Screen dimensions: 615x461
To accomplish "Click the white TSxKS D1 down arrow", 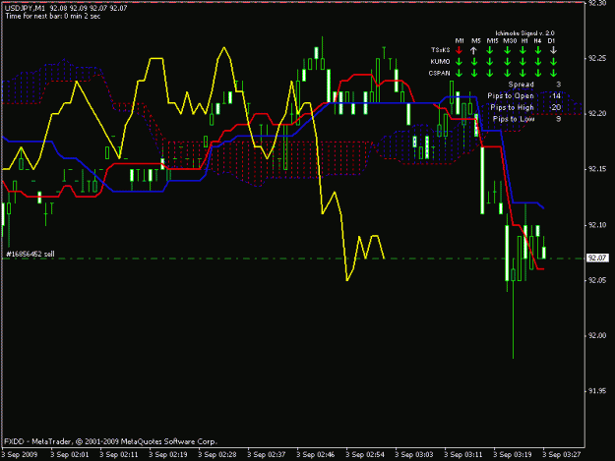I will click(553, 50).
